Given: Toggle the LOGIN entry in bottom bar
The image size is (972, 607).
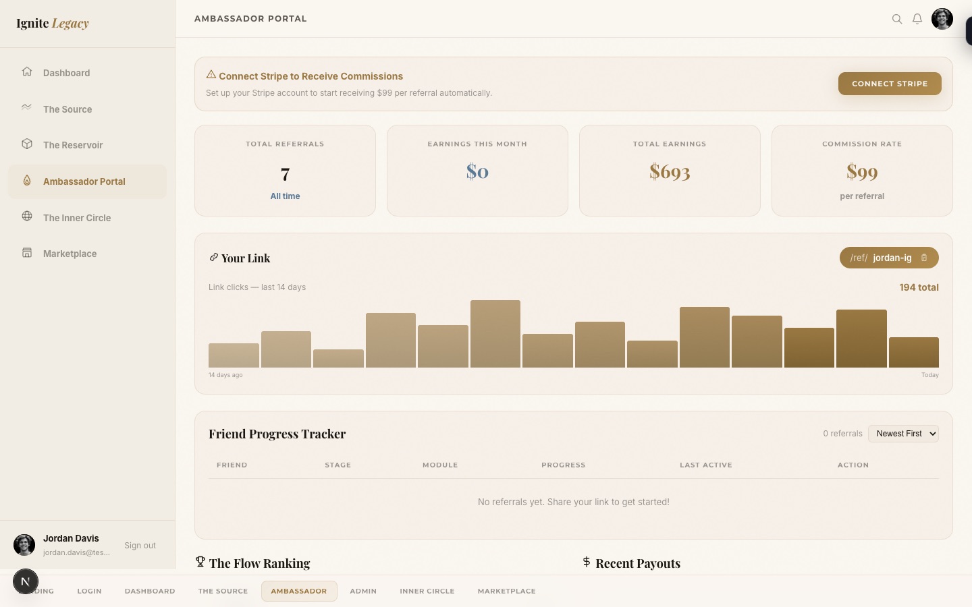Looking at the screenshot, I should click(89, 591).
